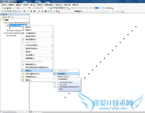The height and width of the screenshot is (113, 145).
Task: Open table of contents Options icon
Action: pos(12,17)
